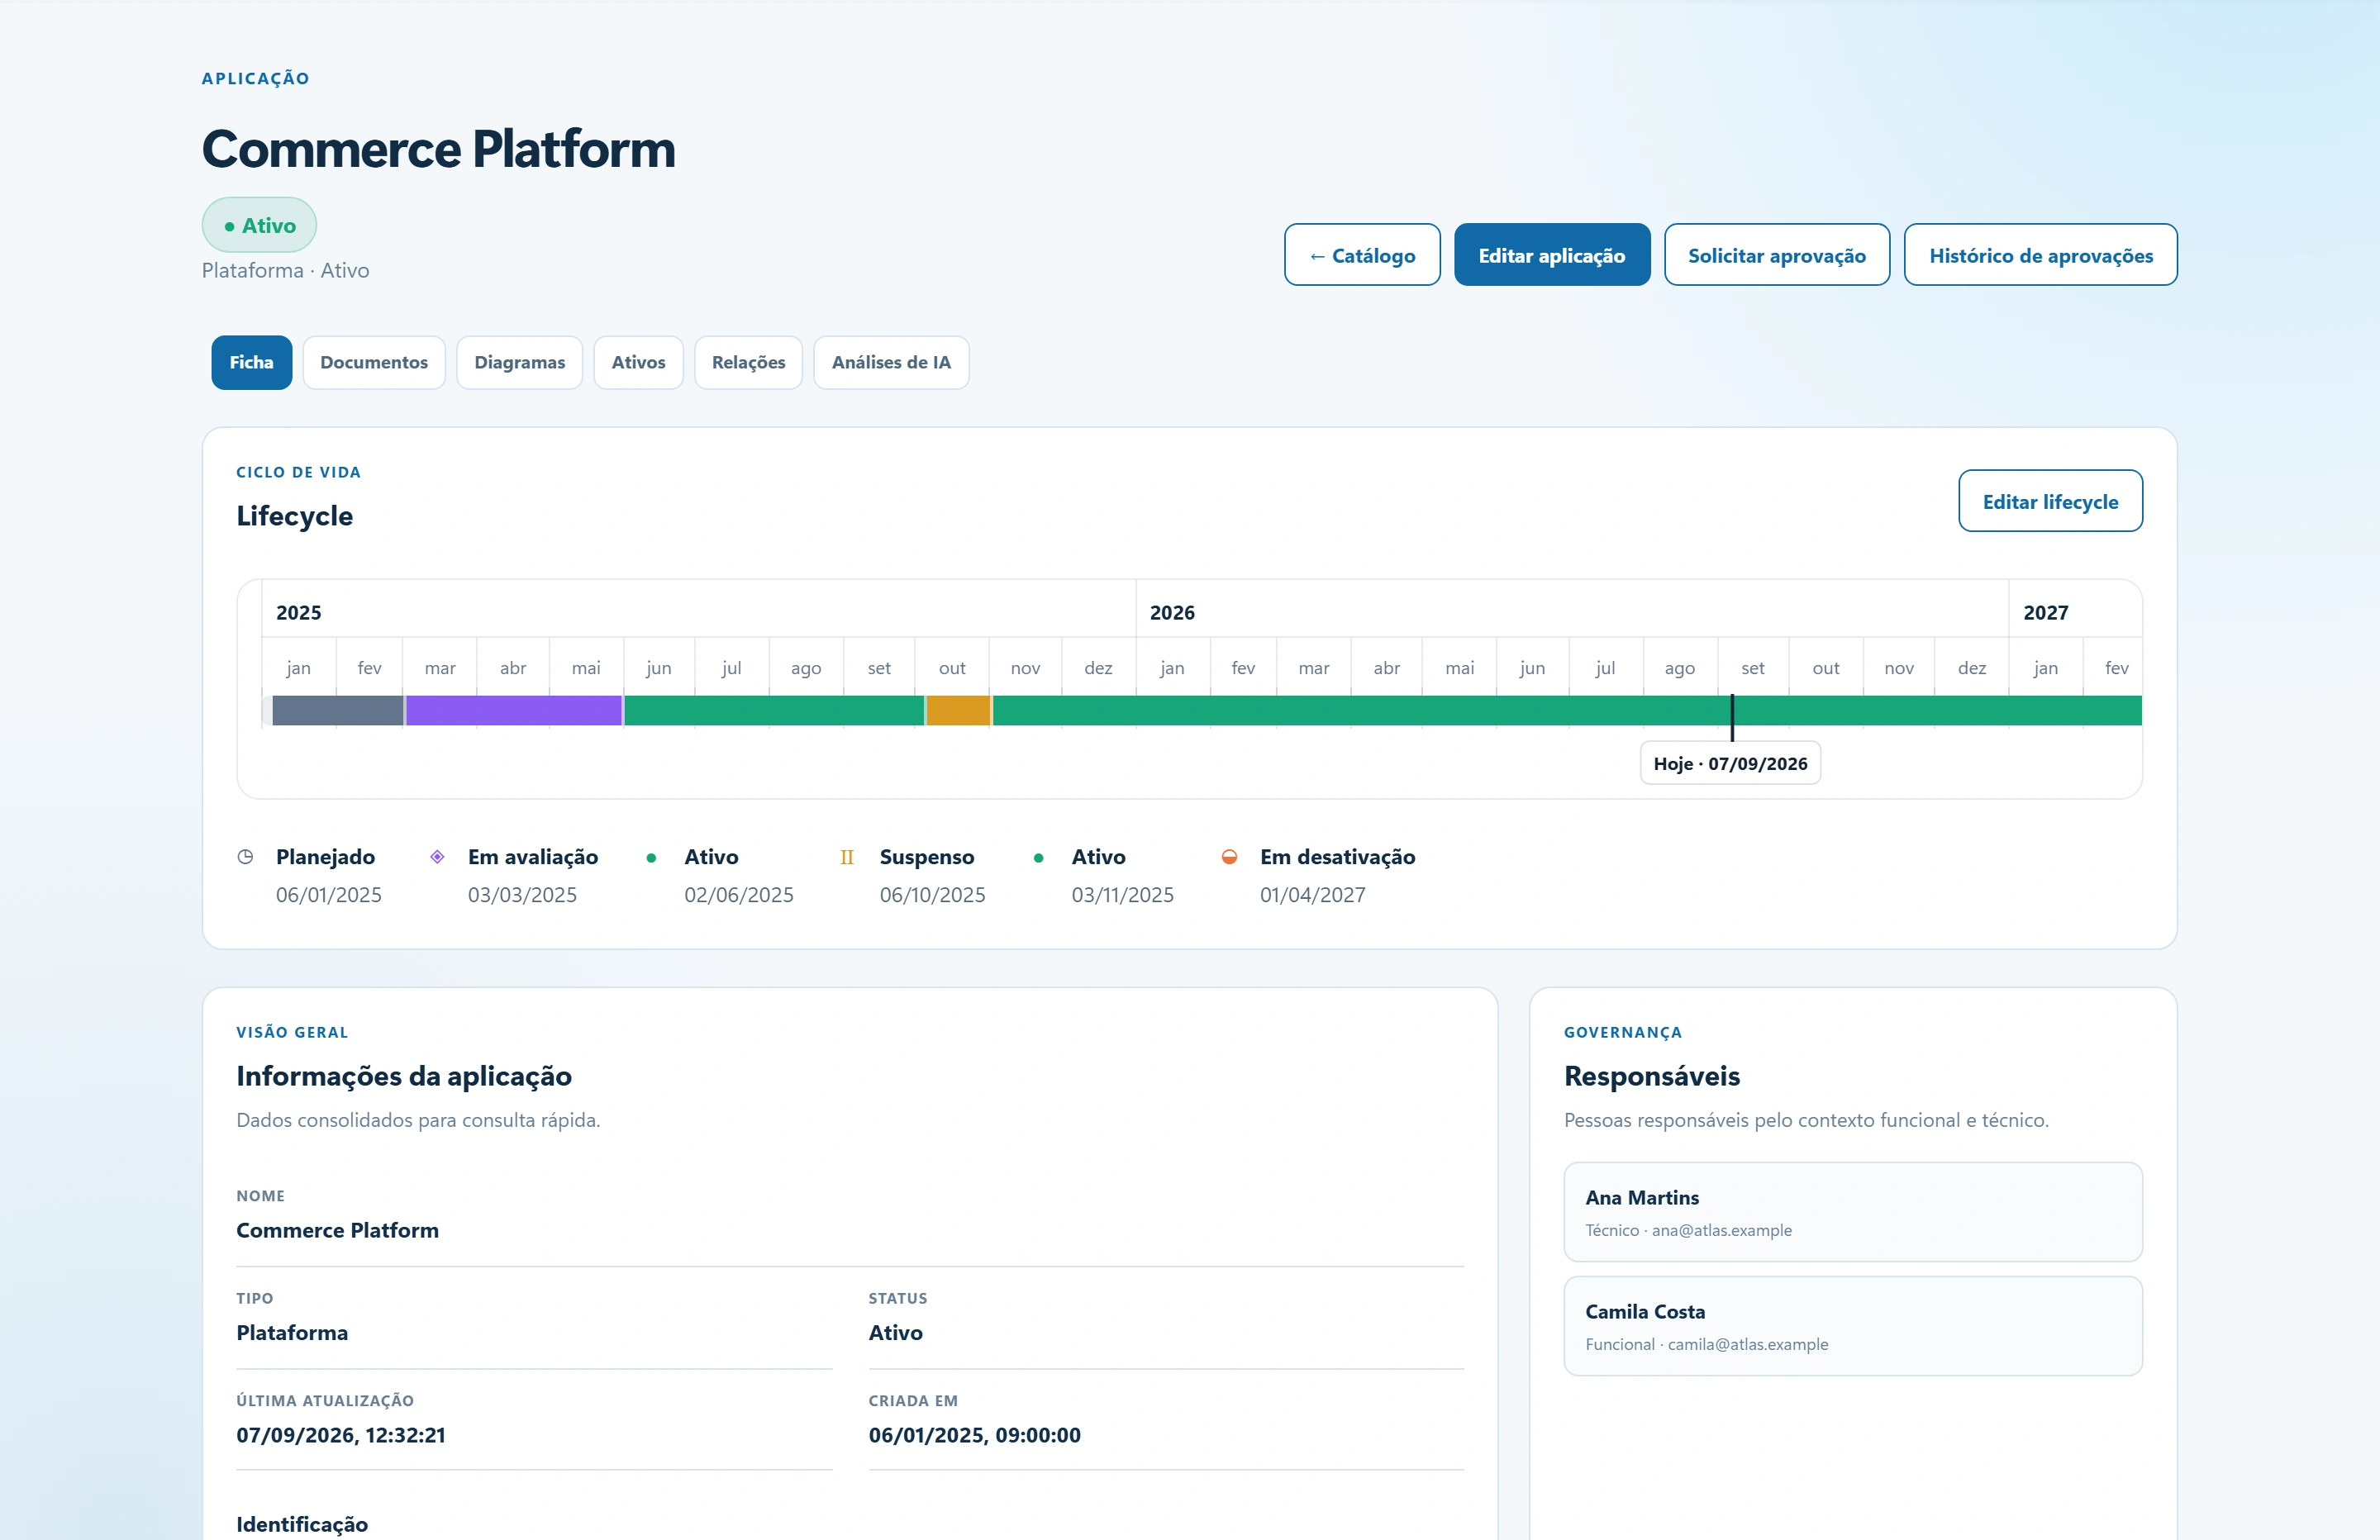Screen dimensions: 2380x1540
Task: Select the Ativos tab
Action: click(x=638, y=362)
